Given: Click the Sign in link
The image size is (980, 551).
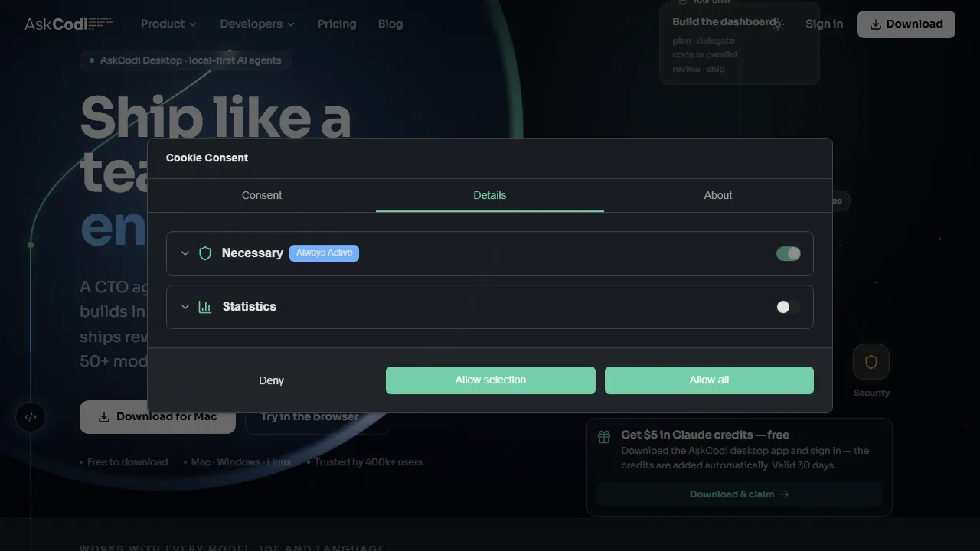Looking at the screenshot, I should tap(825, 24).
